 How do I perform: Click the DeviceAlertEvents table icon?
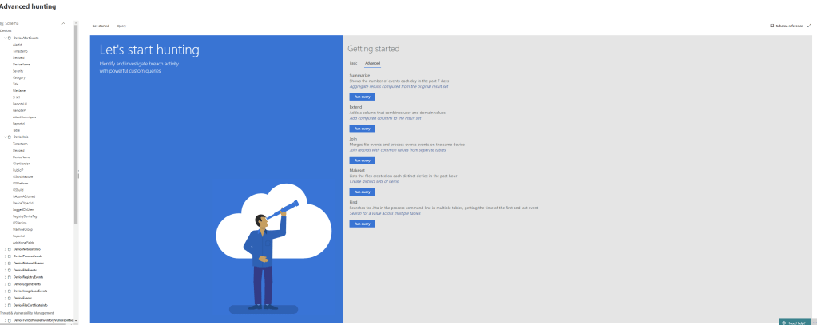click(10, 38)
